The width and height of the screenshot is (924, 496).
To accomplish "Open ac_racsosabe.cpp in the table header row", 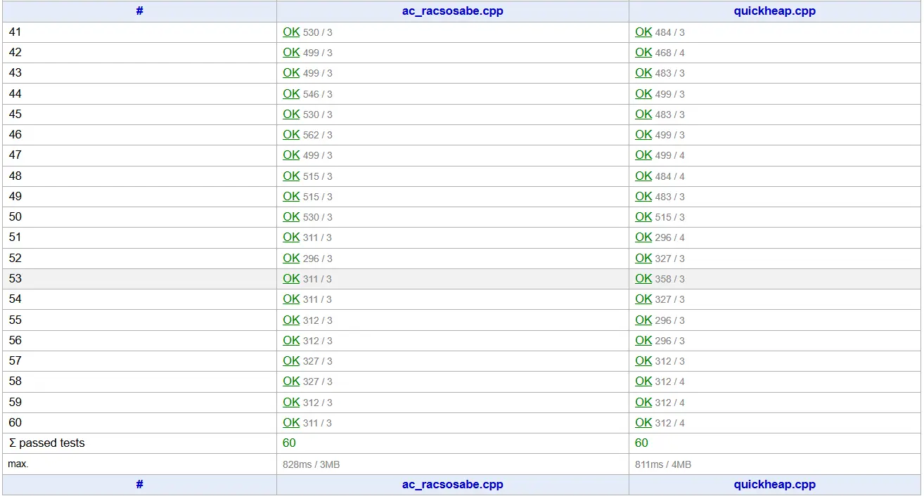I will tap(453, 11).
